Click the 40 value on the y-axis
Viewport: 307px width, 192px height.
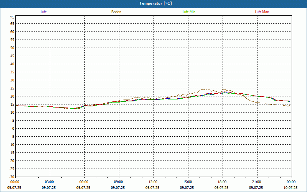tap(12, 64)
